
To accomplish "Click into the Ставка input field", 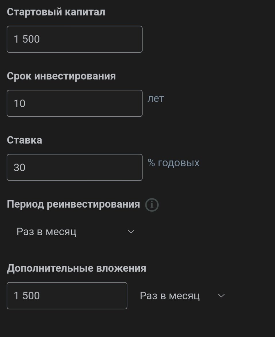I will point(74,167).
